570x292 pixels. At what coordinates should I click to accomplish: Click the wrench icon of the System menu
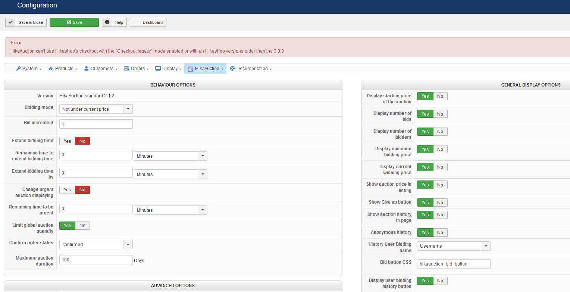pos(18,69)
